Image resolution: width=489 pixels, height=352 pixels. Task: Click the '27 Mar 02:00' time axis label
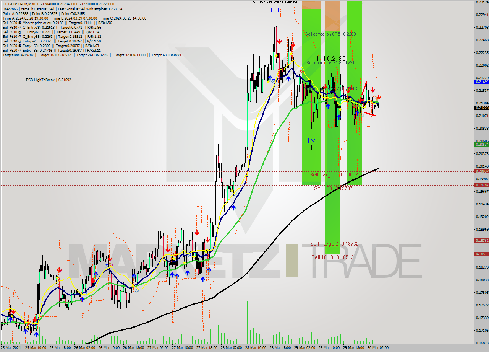pyautogui.click(x=158, y=348)
